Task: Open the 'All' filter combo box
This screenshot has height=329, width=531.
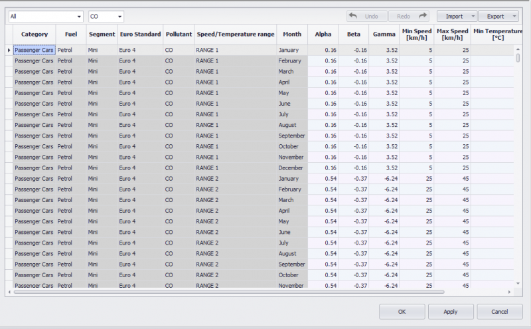Action: pos(46,16)
